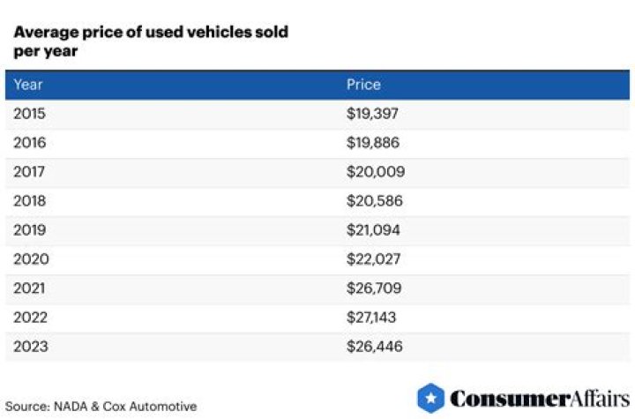Click the 2017 row label
Image resolution: width=635 pixels, height=419 pixels.
[30, 172]
